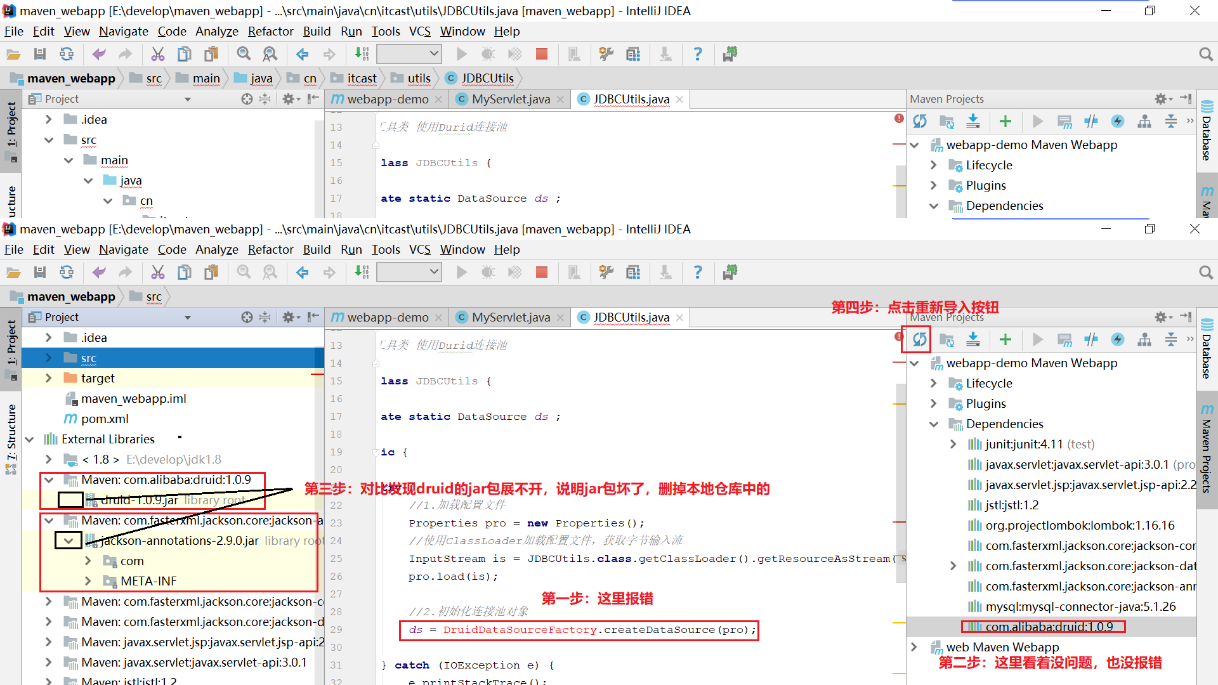The width and height of the screenshot is (1218, 685).
Task: Click Help question mark in lower toolbar
Action: (x=698, y=272)
